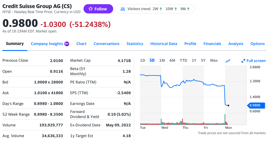Click the Ask value 1.0100 x 41800

click(48, 93)
